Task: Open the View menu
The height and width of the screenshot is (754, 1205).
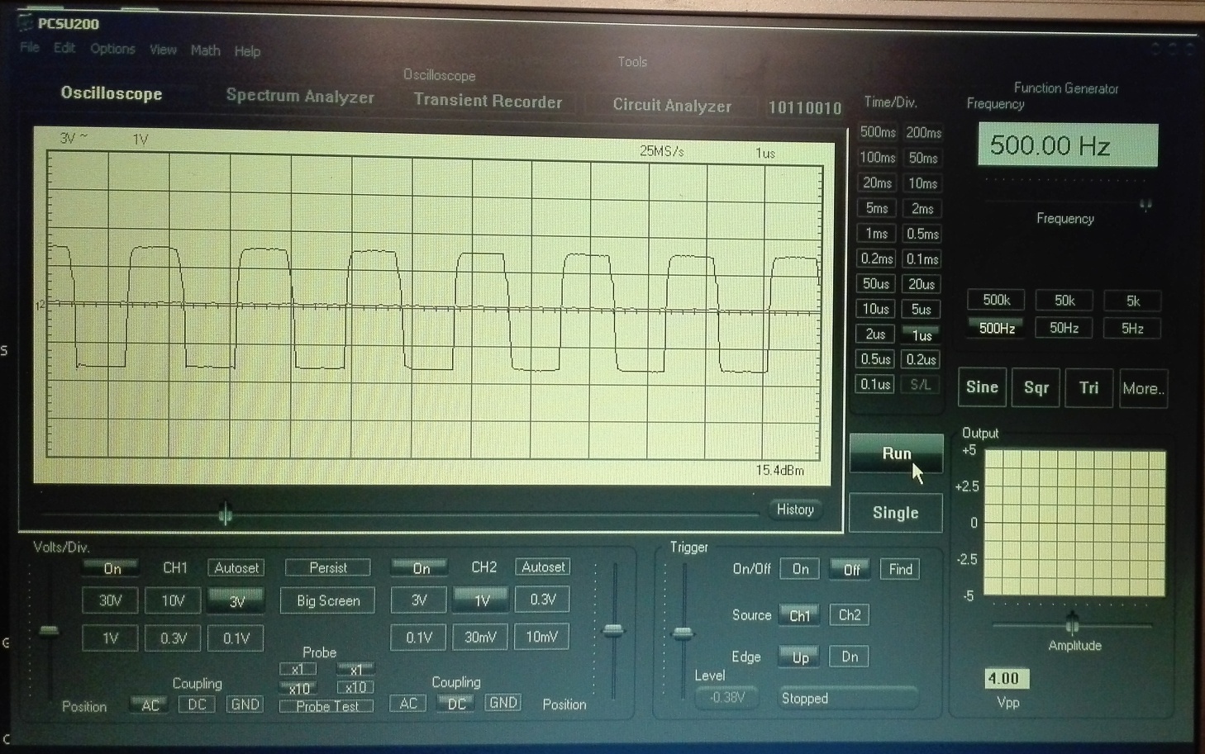Action: coord(163,50)
